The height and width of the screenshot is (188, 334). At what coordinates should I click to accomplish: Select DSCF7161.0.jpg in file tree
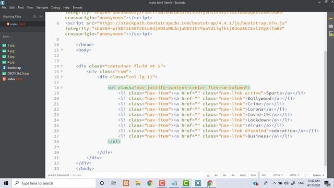point(18,74)
